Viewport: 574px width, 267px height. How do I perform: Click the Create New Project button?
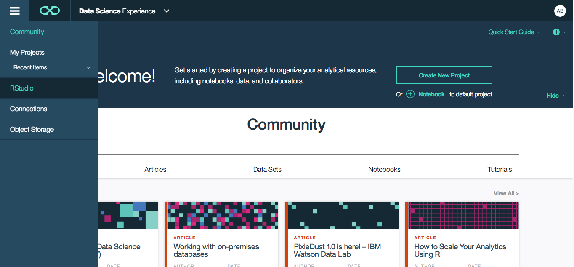point(444,75)
